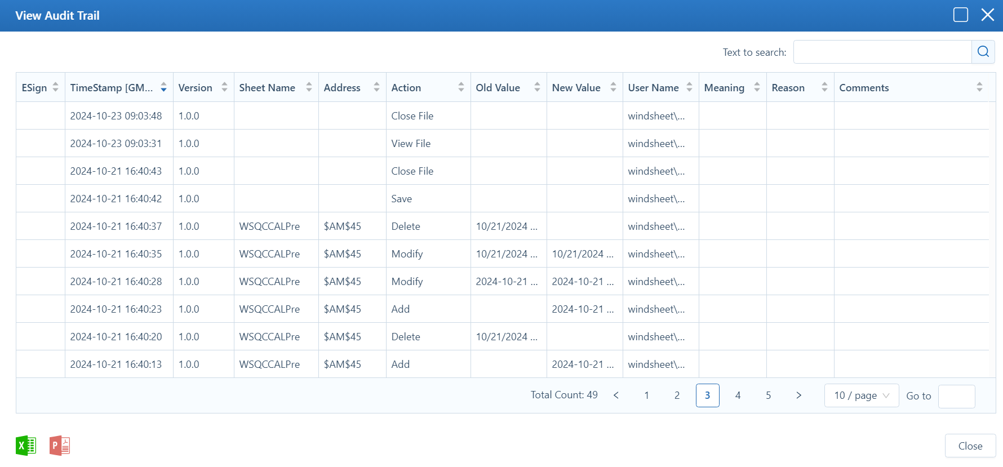Viewport: 1003px width, 467px height.
Task: Jump to page 1
Action: click(646, 395)
